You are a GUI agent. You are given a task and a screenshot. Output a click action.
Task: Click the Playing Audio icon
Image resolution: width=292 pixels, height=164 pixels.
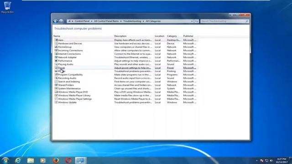pyautogui.click(x=56, y=64)
